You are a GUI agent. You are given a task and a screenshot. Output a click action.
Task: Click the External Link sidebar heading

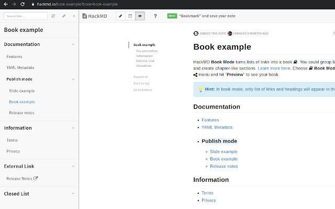click(19, 166)
